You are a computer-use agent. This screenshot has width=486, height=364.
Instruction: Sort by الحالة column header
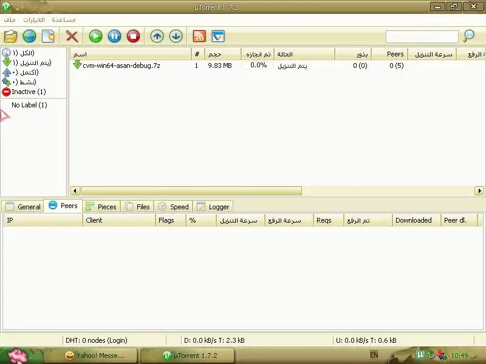point(304,54)
